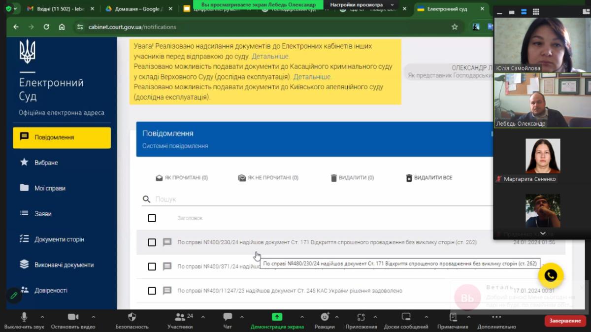The width and height of the screenshot is (591, 332).
Task: Open Zoom reactions smiley icon
Action: click(x=325, y=317)
